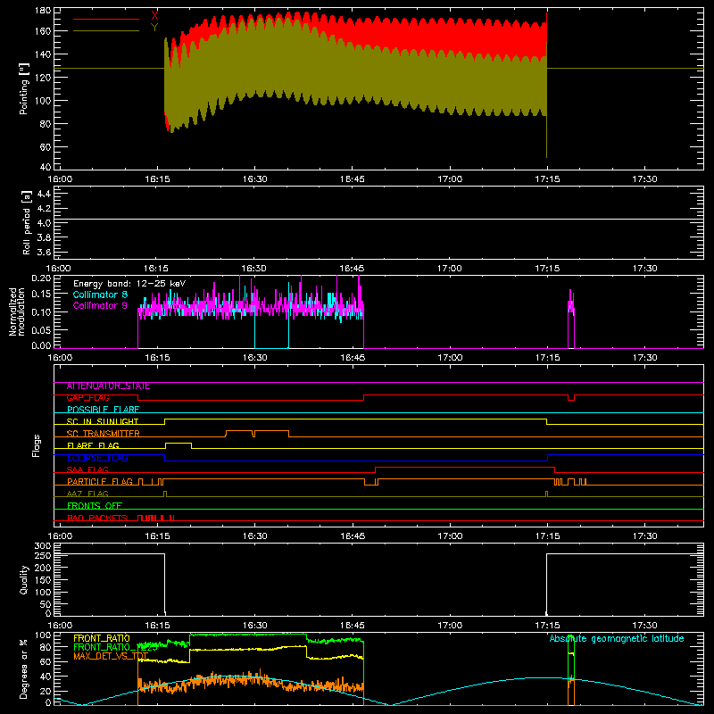Click the 60 tick on Pointing axis
714x714 pixels.
[46, 147]
